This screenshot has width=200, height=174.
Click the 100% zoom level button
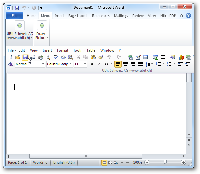(137, 162)
